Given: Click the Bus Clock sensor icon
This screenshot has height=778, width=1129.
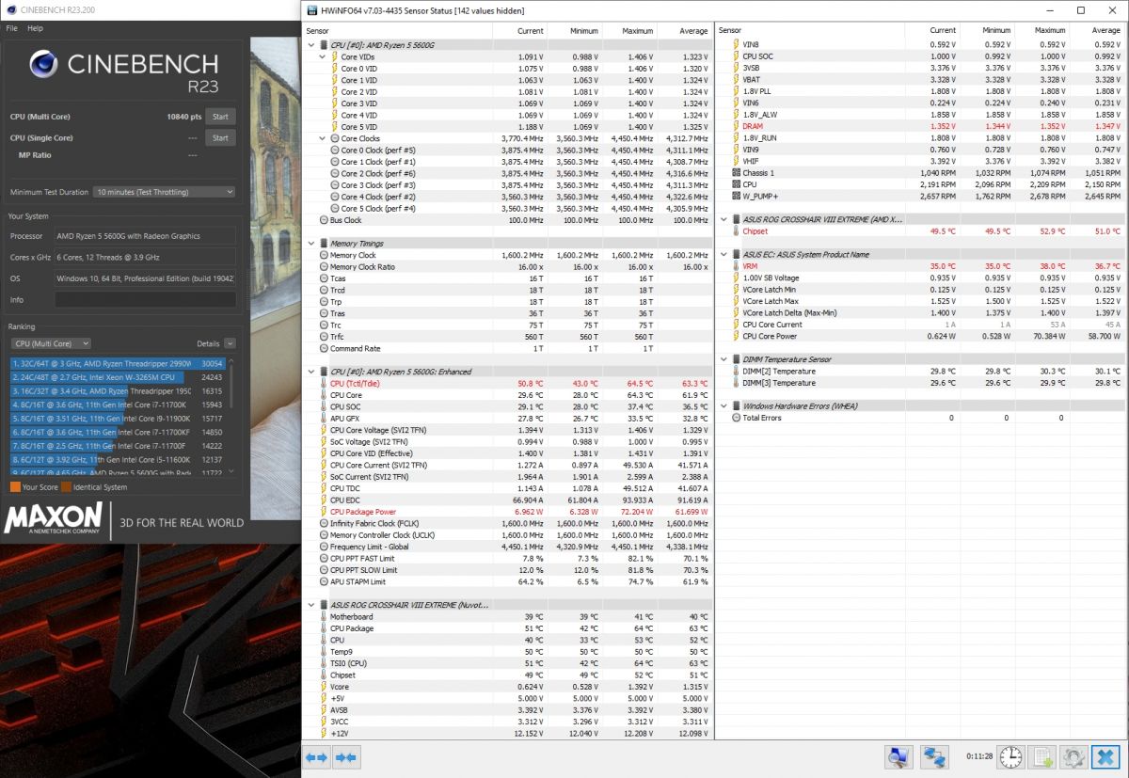Looking at the screenshot, I should pyautogui.click(x=324, y=220).
